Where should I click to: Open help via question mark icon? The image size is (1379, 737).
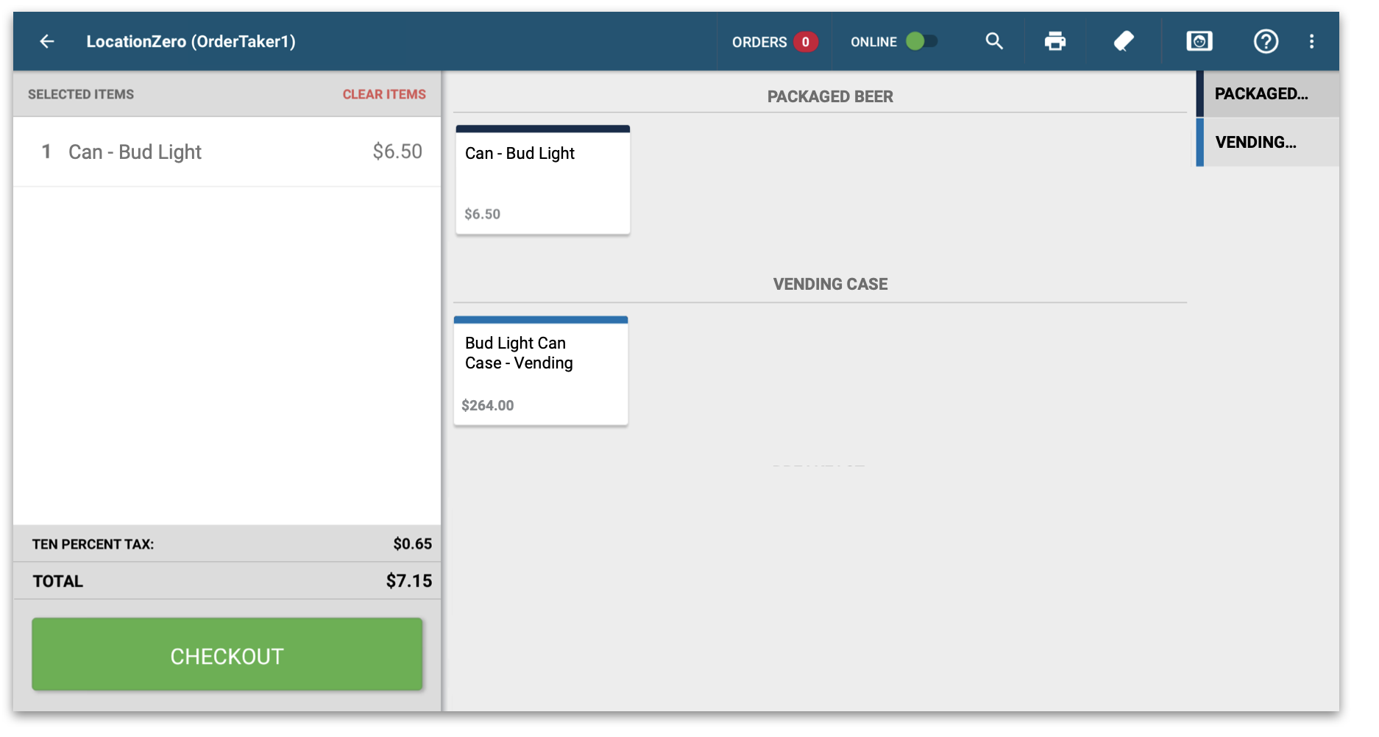pos(1266,41)
